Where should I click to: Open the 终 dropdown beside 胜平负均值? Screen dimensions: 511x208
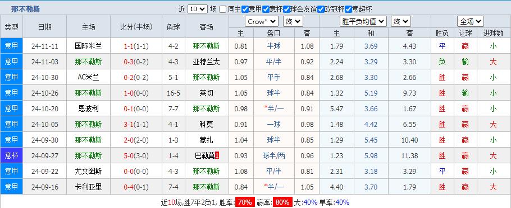pos(401,22)
